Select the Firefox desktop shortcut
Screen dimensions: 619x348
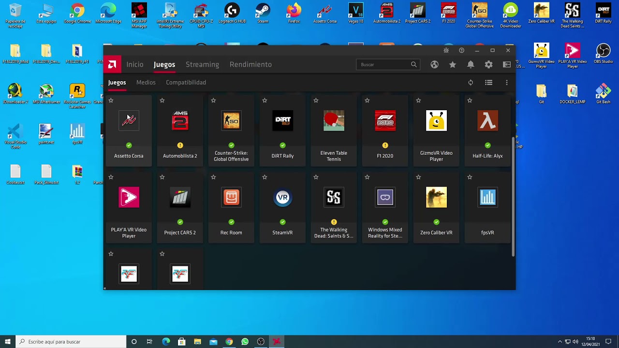pos(294,14)
